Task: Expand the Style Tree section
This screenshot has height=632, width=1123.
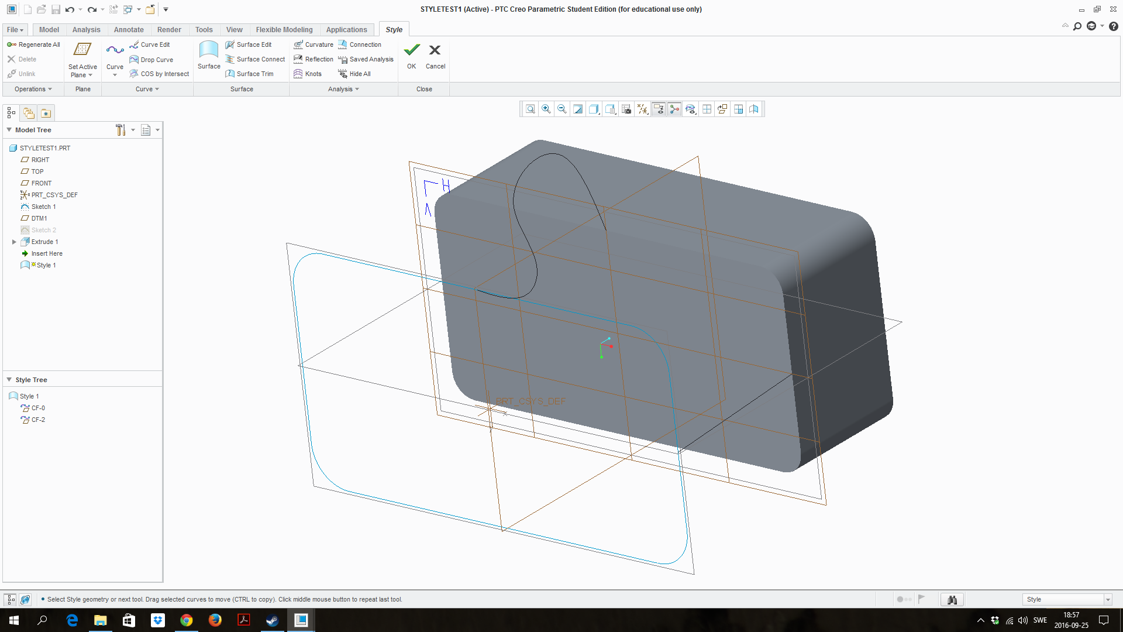Action: point(10,379)
